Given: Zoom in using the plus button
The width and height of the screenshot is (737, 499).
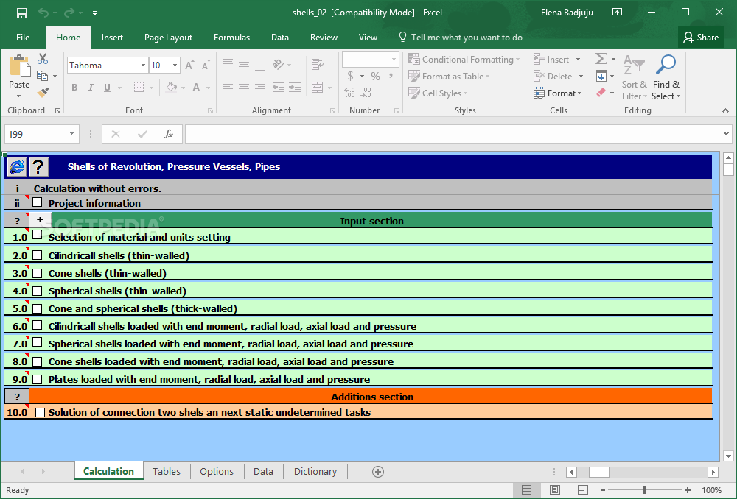Looking at the screenshot, I should click(x=687, y=490).
